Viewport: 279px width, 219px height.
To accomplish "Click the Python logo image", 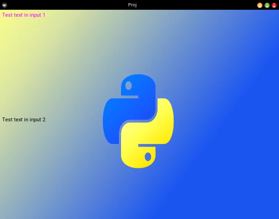I will tap(138, 121).
